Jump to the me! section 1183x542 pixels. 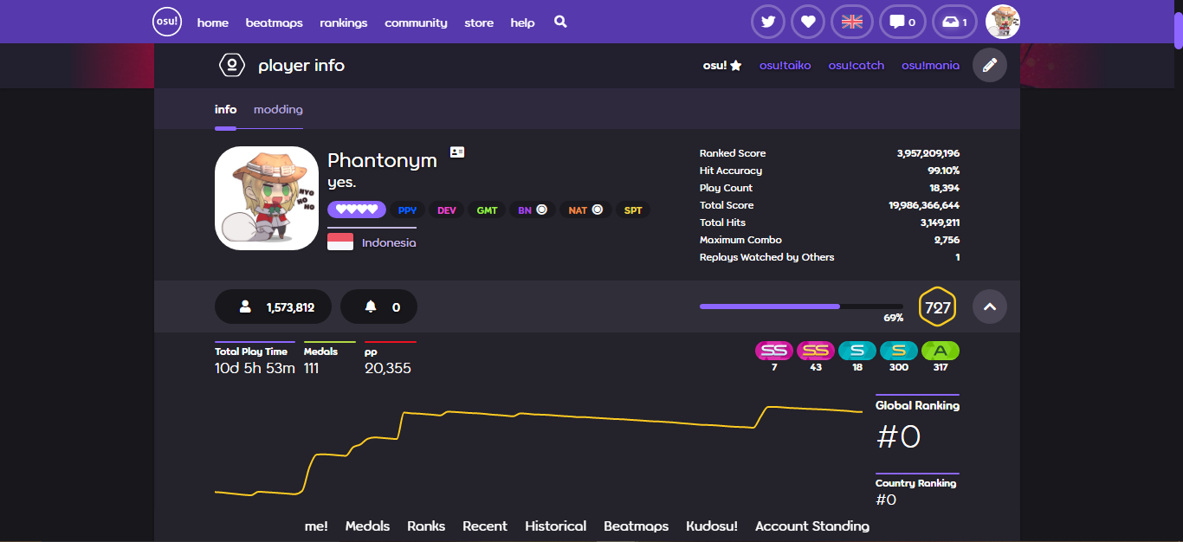pyautogui.click(x=316, y=526)
